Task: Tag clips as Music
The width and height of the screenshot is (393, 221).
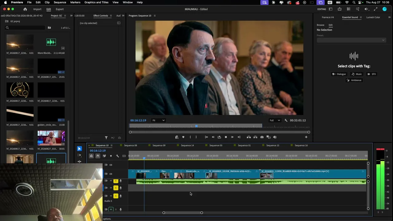Action: [x=357, y=74]
